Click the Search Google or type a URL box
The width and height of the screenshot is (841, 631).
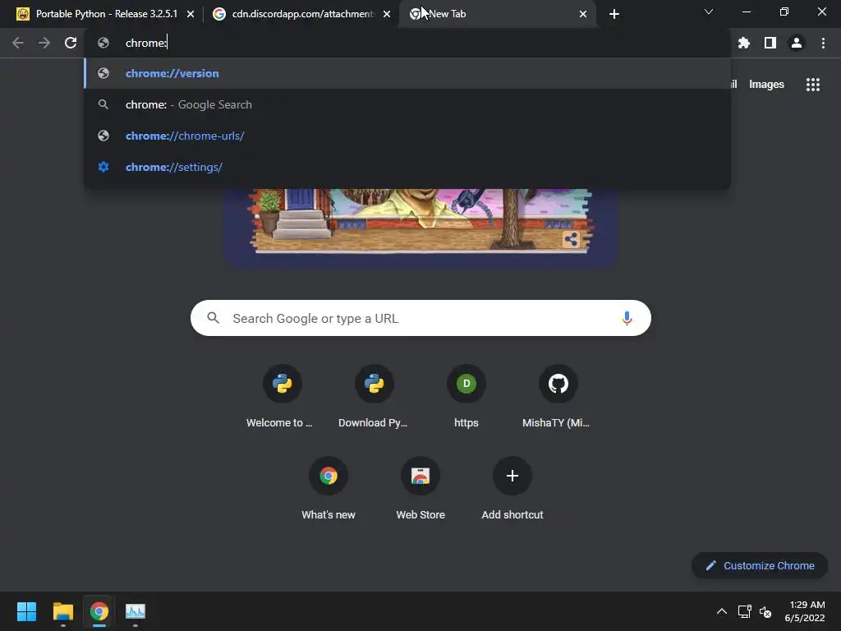pos(420,318)
